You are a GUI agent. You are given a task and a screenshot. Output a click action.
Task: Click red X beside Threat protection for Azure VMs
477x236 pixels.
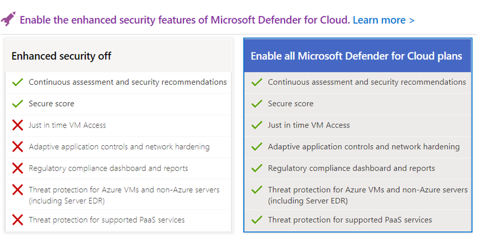click(x=18, y=190)
